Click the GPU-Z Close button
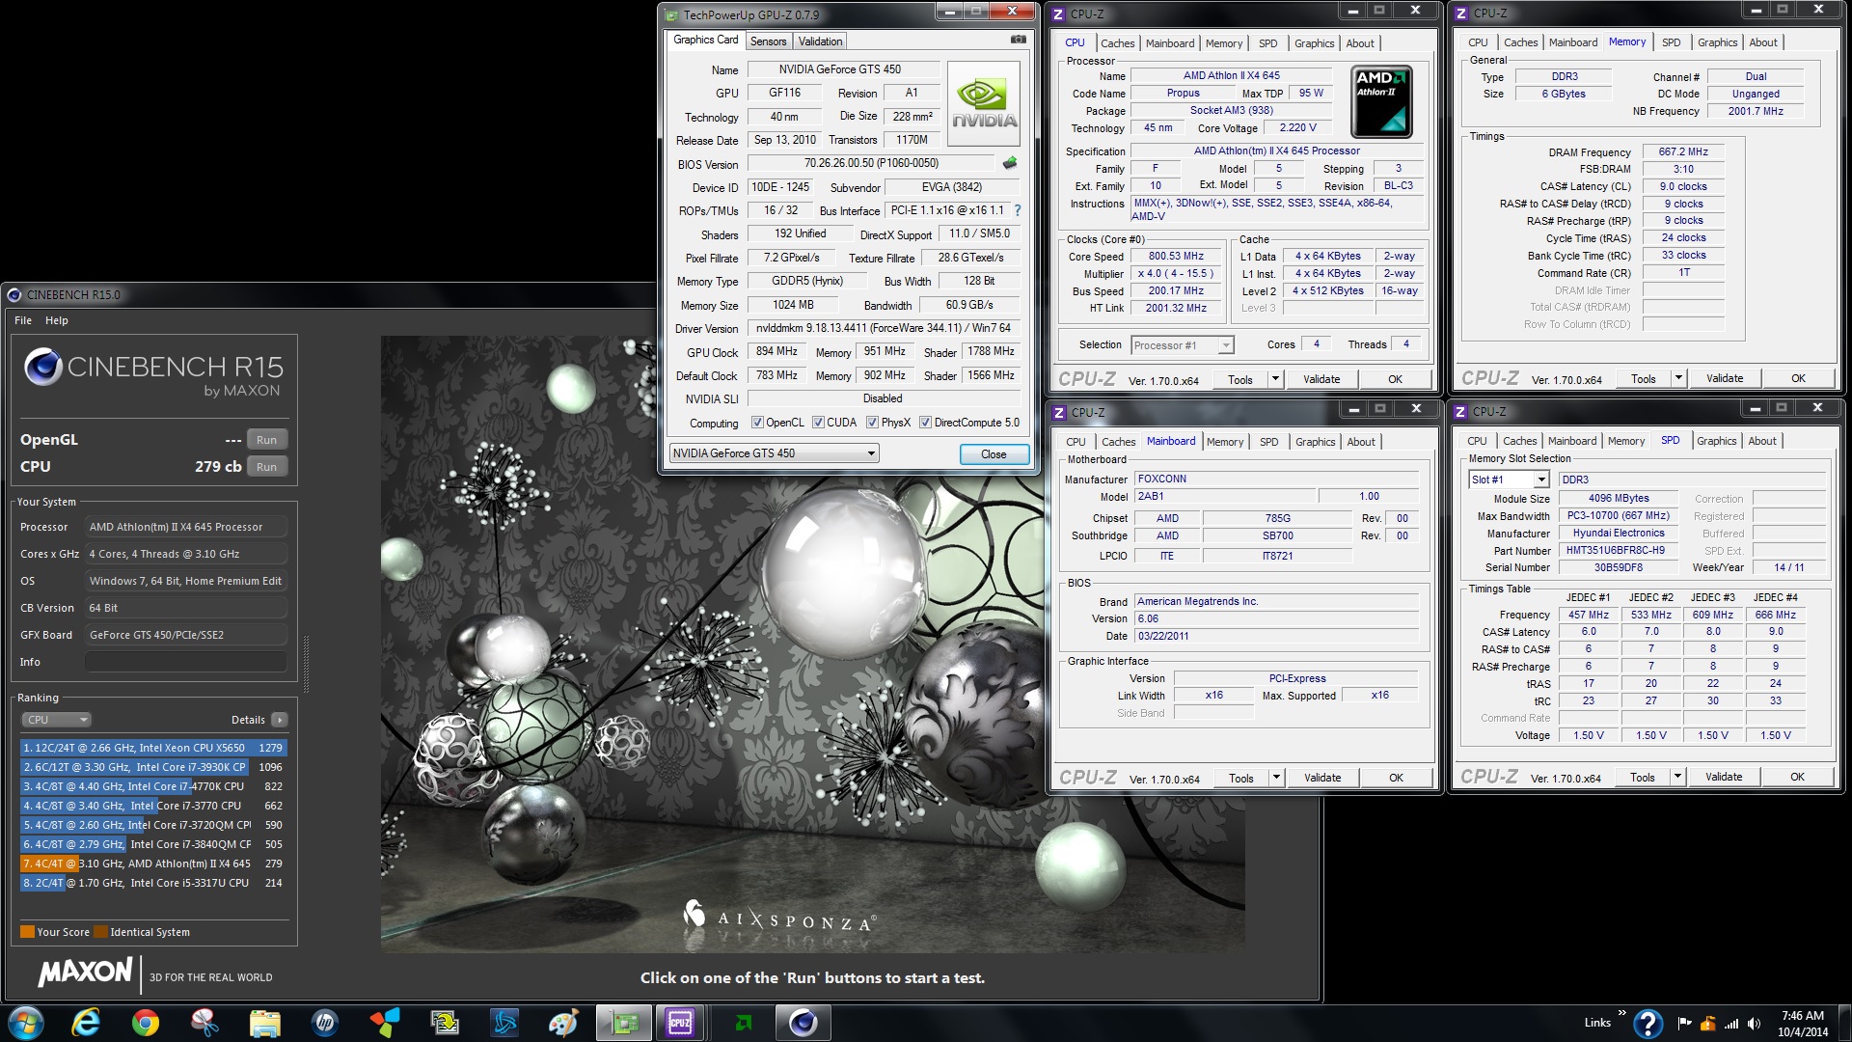This screenshot has width=1852, height=1042. point(994,454)
